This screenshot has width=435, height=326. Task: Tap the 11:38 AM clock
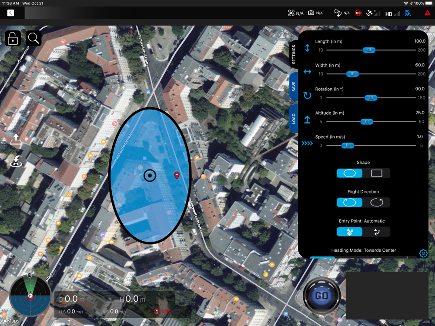coord(10,3)
